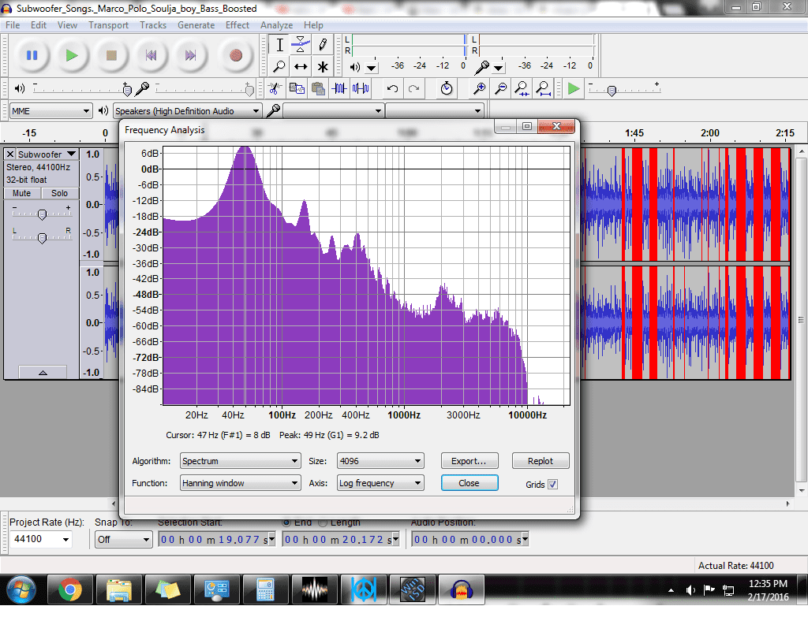Open the Axis Log frequency dropdown
Screen dimensions: 808x632
point(380,483)
